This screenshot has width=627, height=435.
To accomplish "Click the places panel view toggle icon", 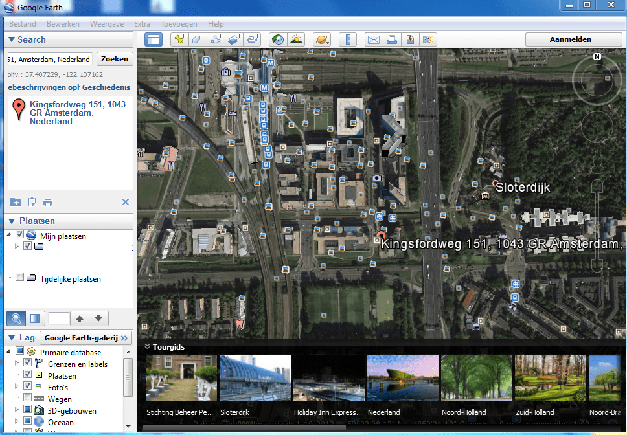I will [35, 318].
